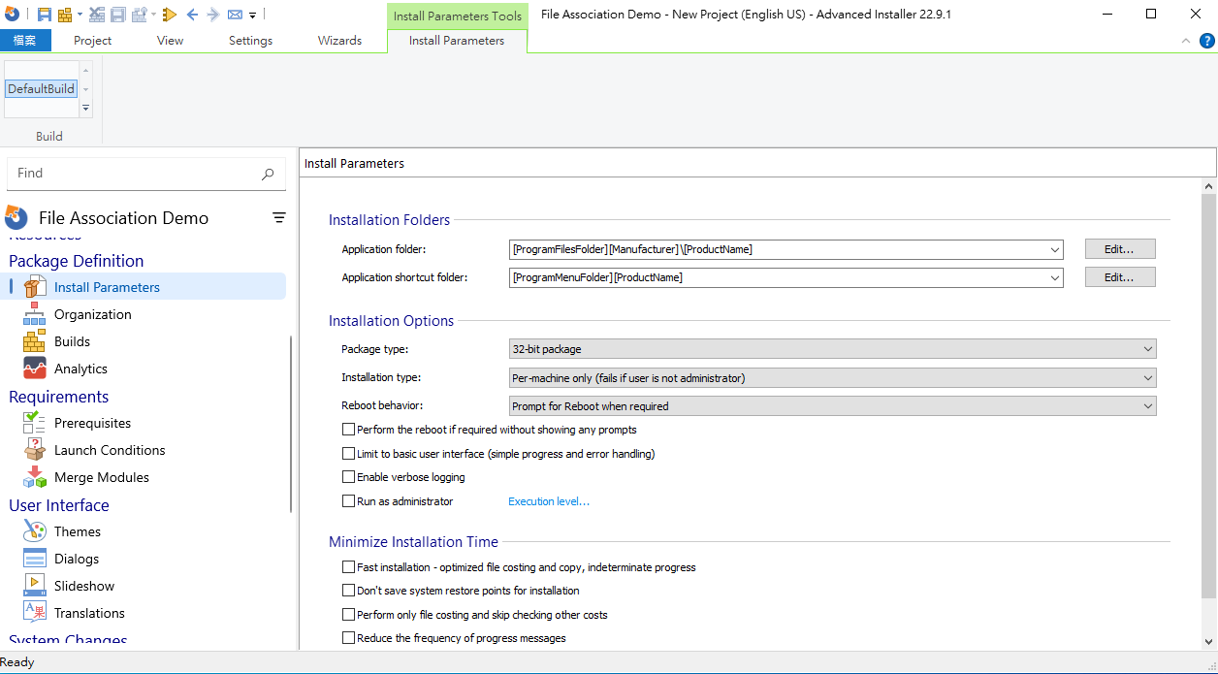This screenshot has height=674, width=1218.
Task: Click the Prerequisites checklist icon
Action: tap(35, 423)
